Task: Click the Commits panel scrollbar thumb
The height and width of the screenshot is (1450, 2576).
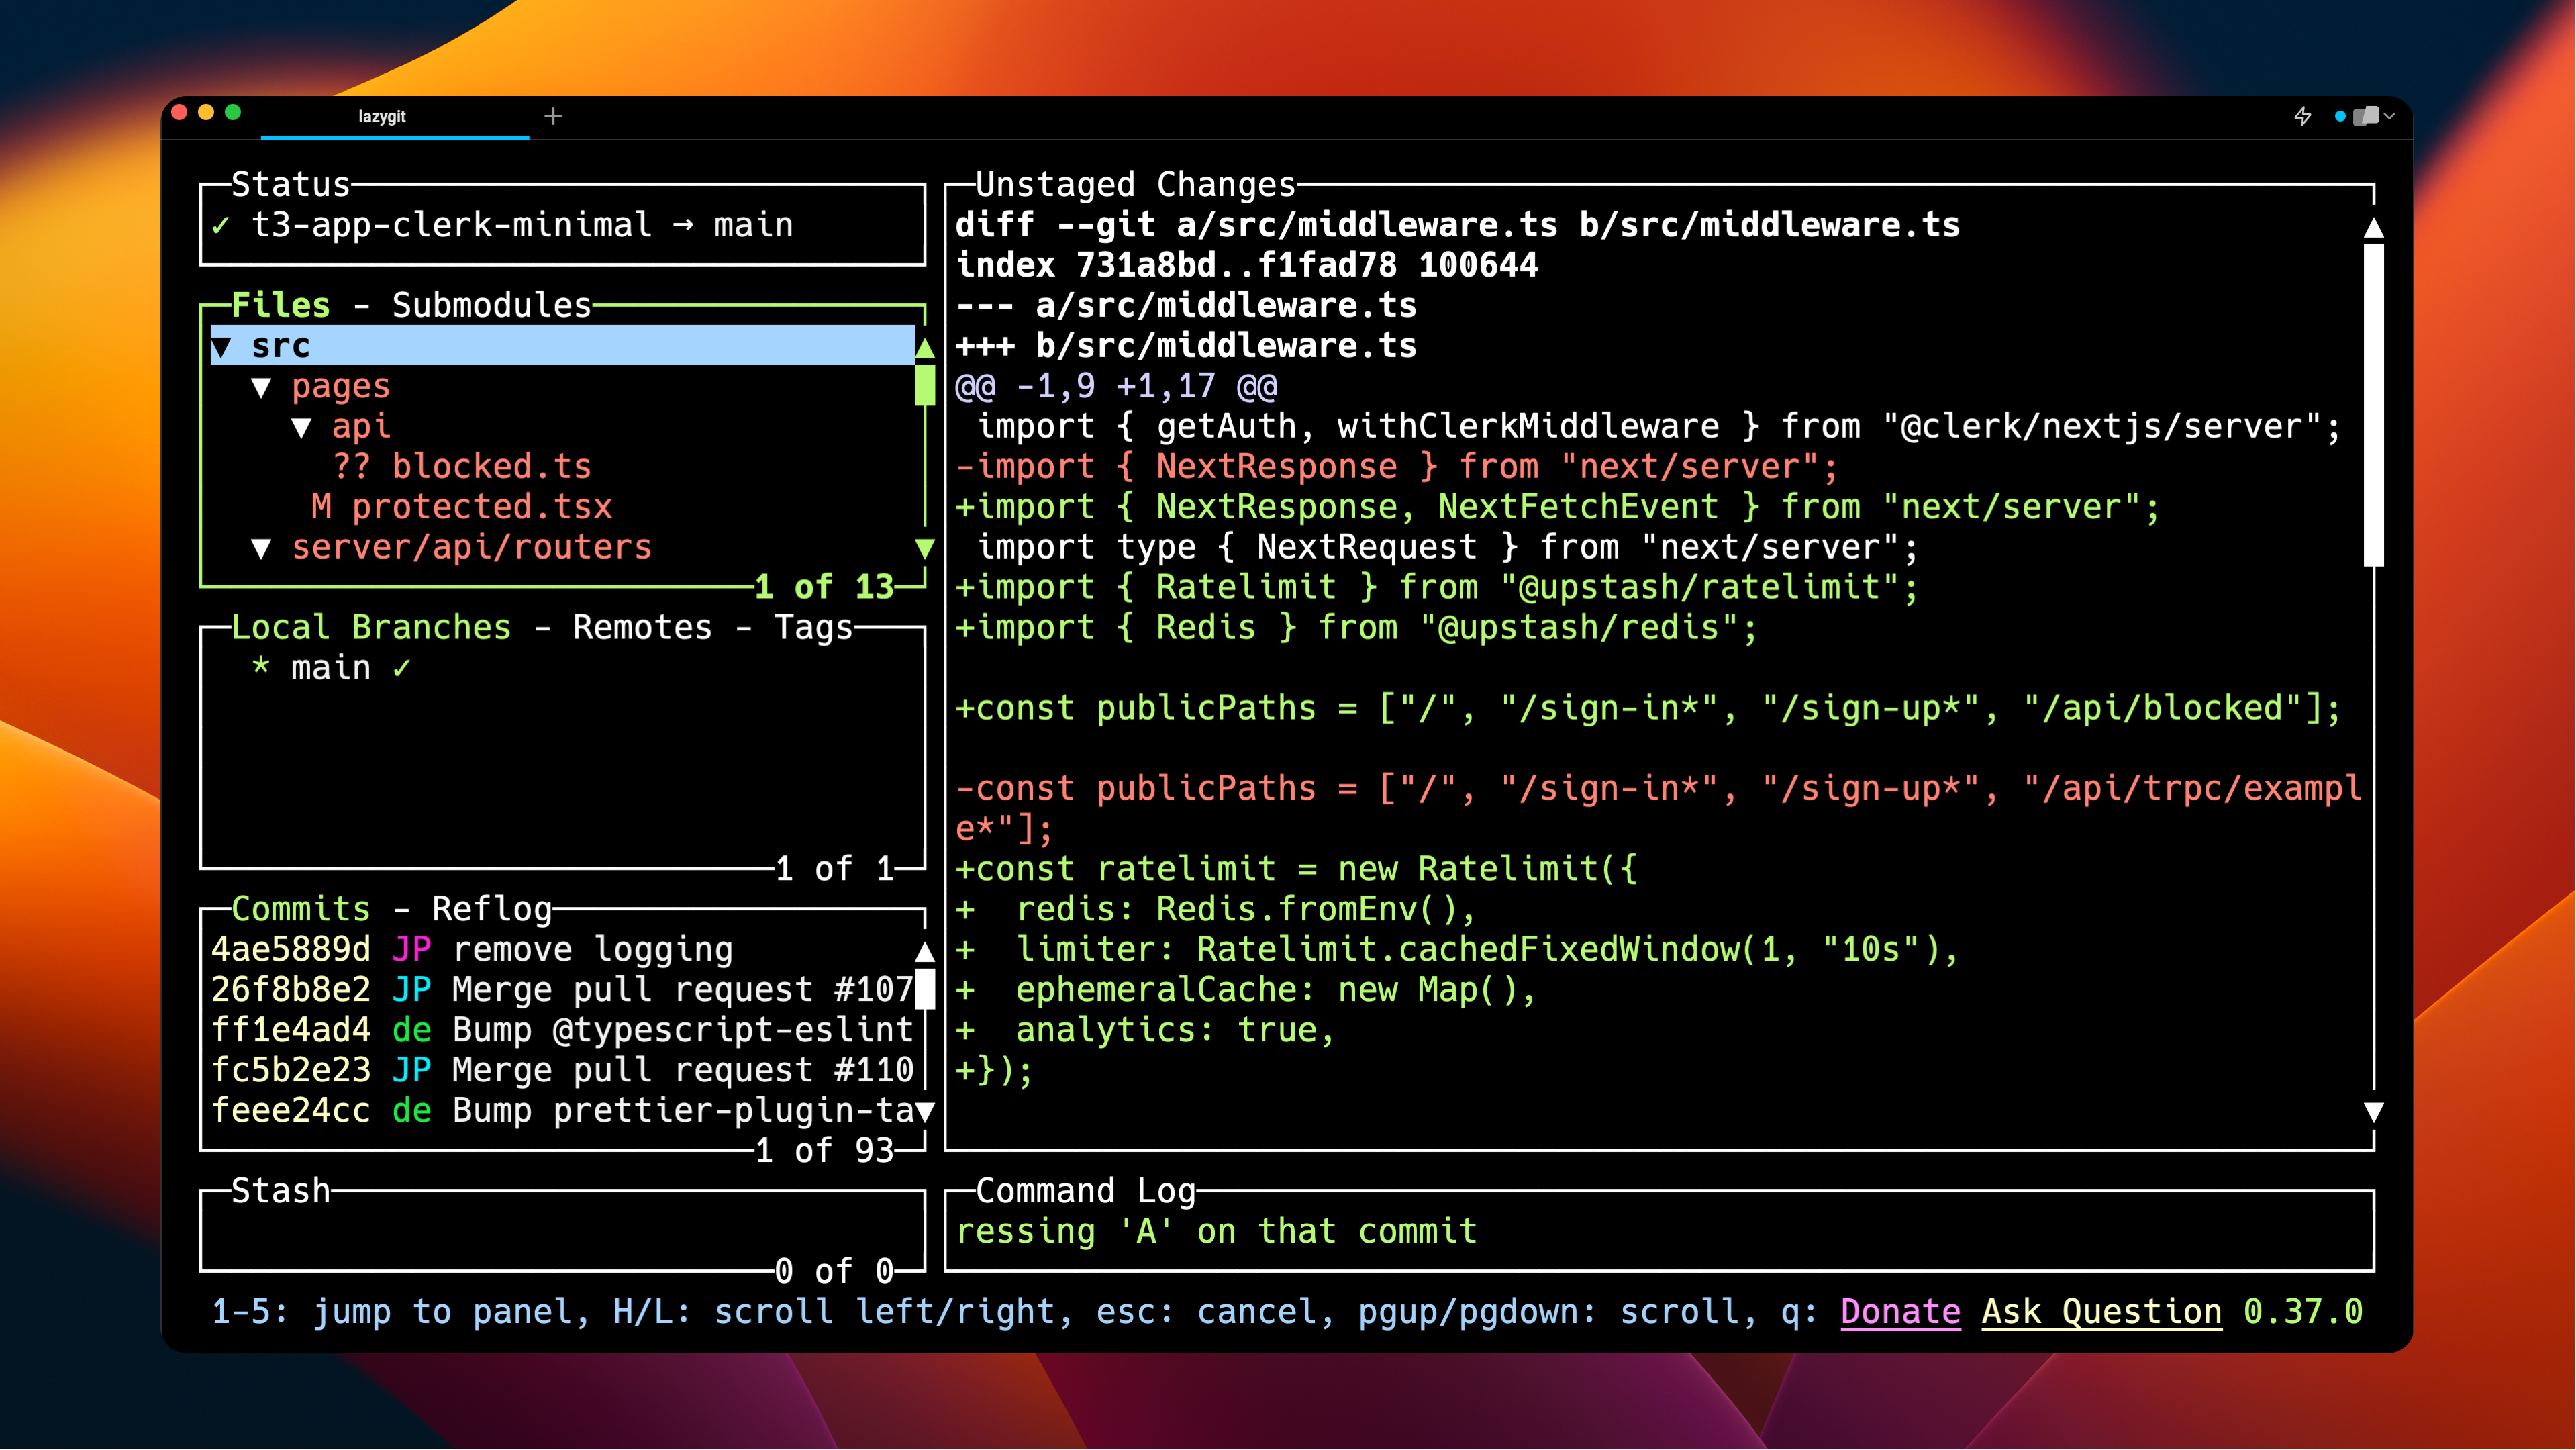Action: [x=925, y=989]
